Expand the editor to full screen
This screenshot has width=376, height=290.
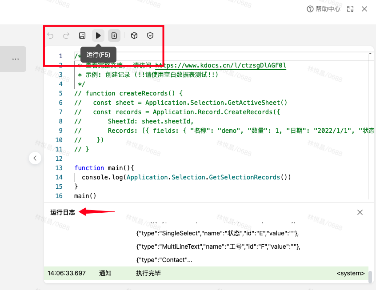350,9
